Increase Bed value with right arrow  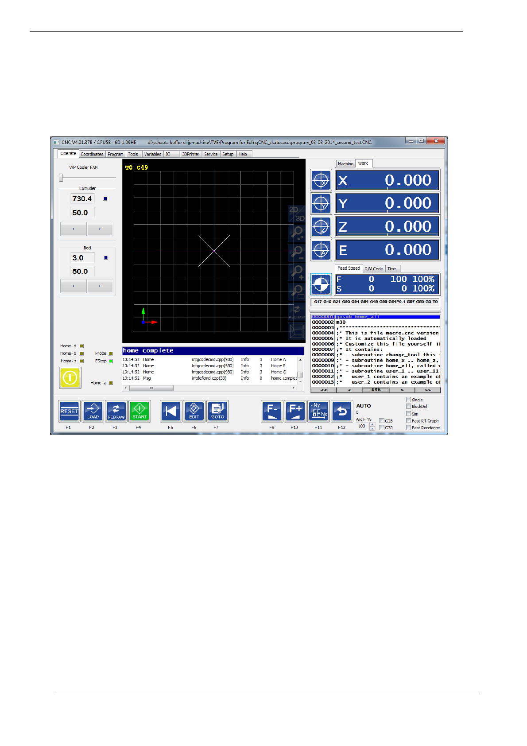click(100, 286)
